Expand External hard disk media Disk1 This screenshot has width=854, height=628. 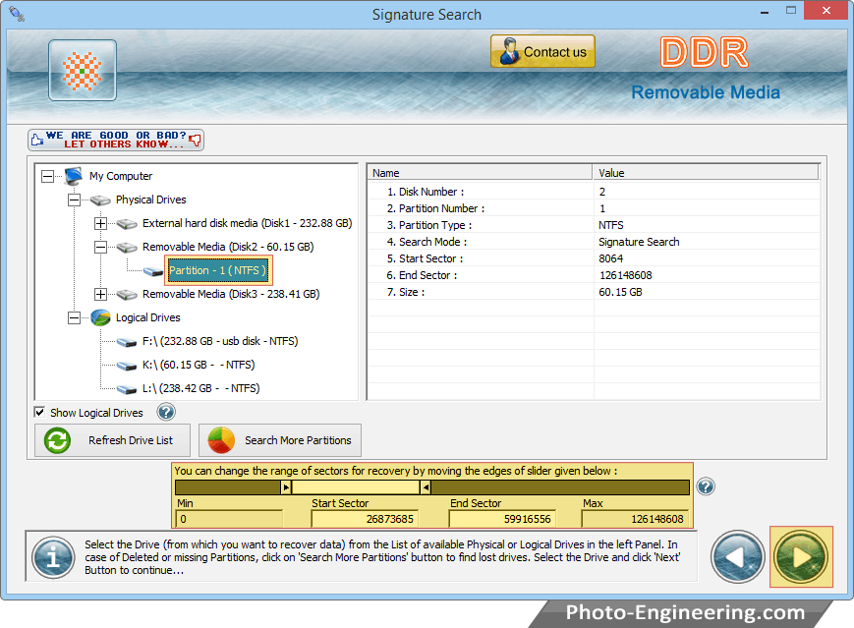pyautogui.click(x=101, y=223)
